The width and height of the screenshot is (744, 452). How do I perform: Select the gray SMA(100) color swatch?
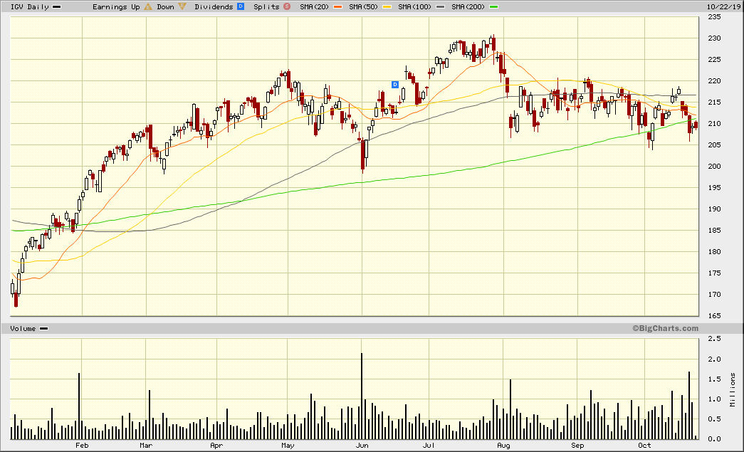tap(443, 6)
